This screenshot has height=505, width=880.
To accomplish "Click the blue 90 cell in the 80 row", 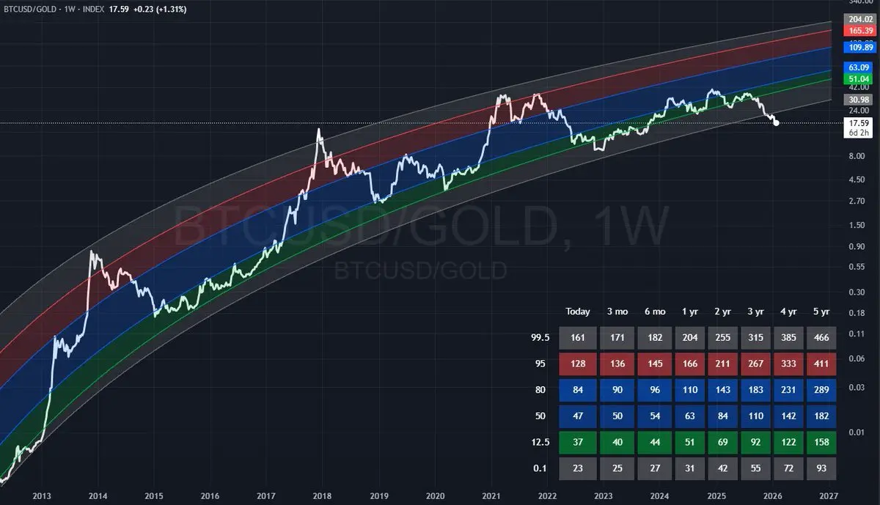I will click(x=616, y=391).
